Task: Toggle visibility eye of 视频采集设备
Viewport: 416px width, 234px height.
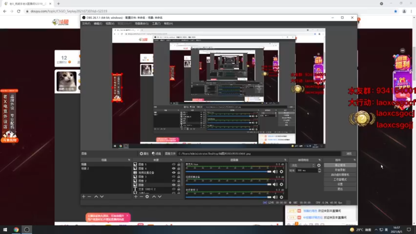Action: tap(174, 173)
